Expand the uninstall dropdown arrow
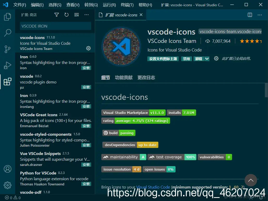Image resolution: width=268 pixels, height=201 pixels. (x=207, y=59)
